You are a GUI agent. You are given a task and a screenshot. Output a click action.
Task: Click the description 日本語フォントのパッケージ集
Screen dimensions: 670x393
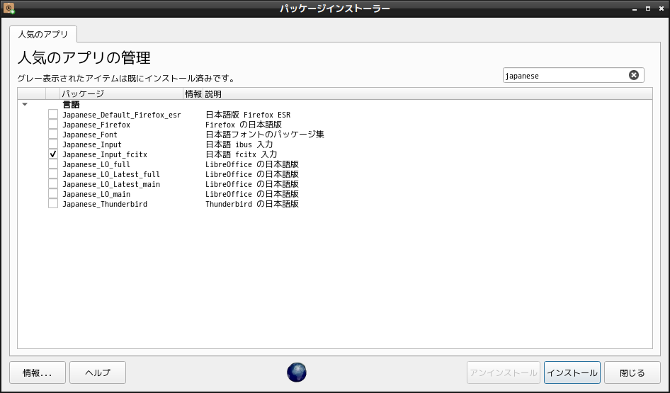point(265,135)
